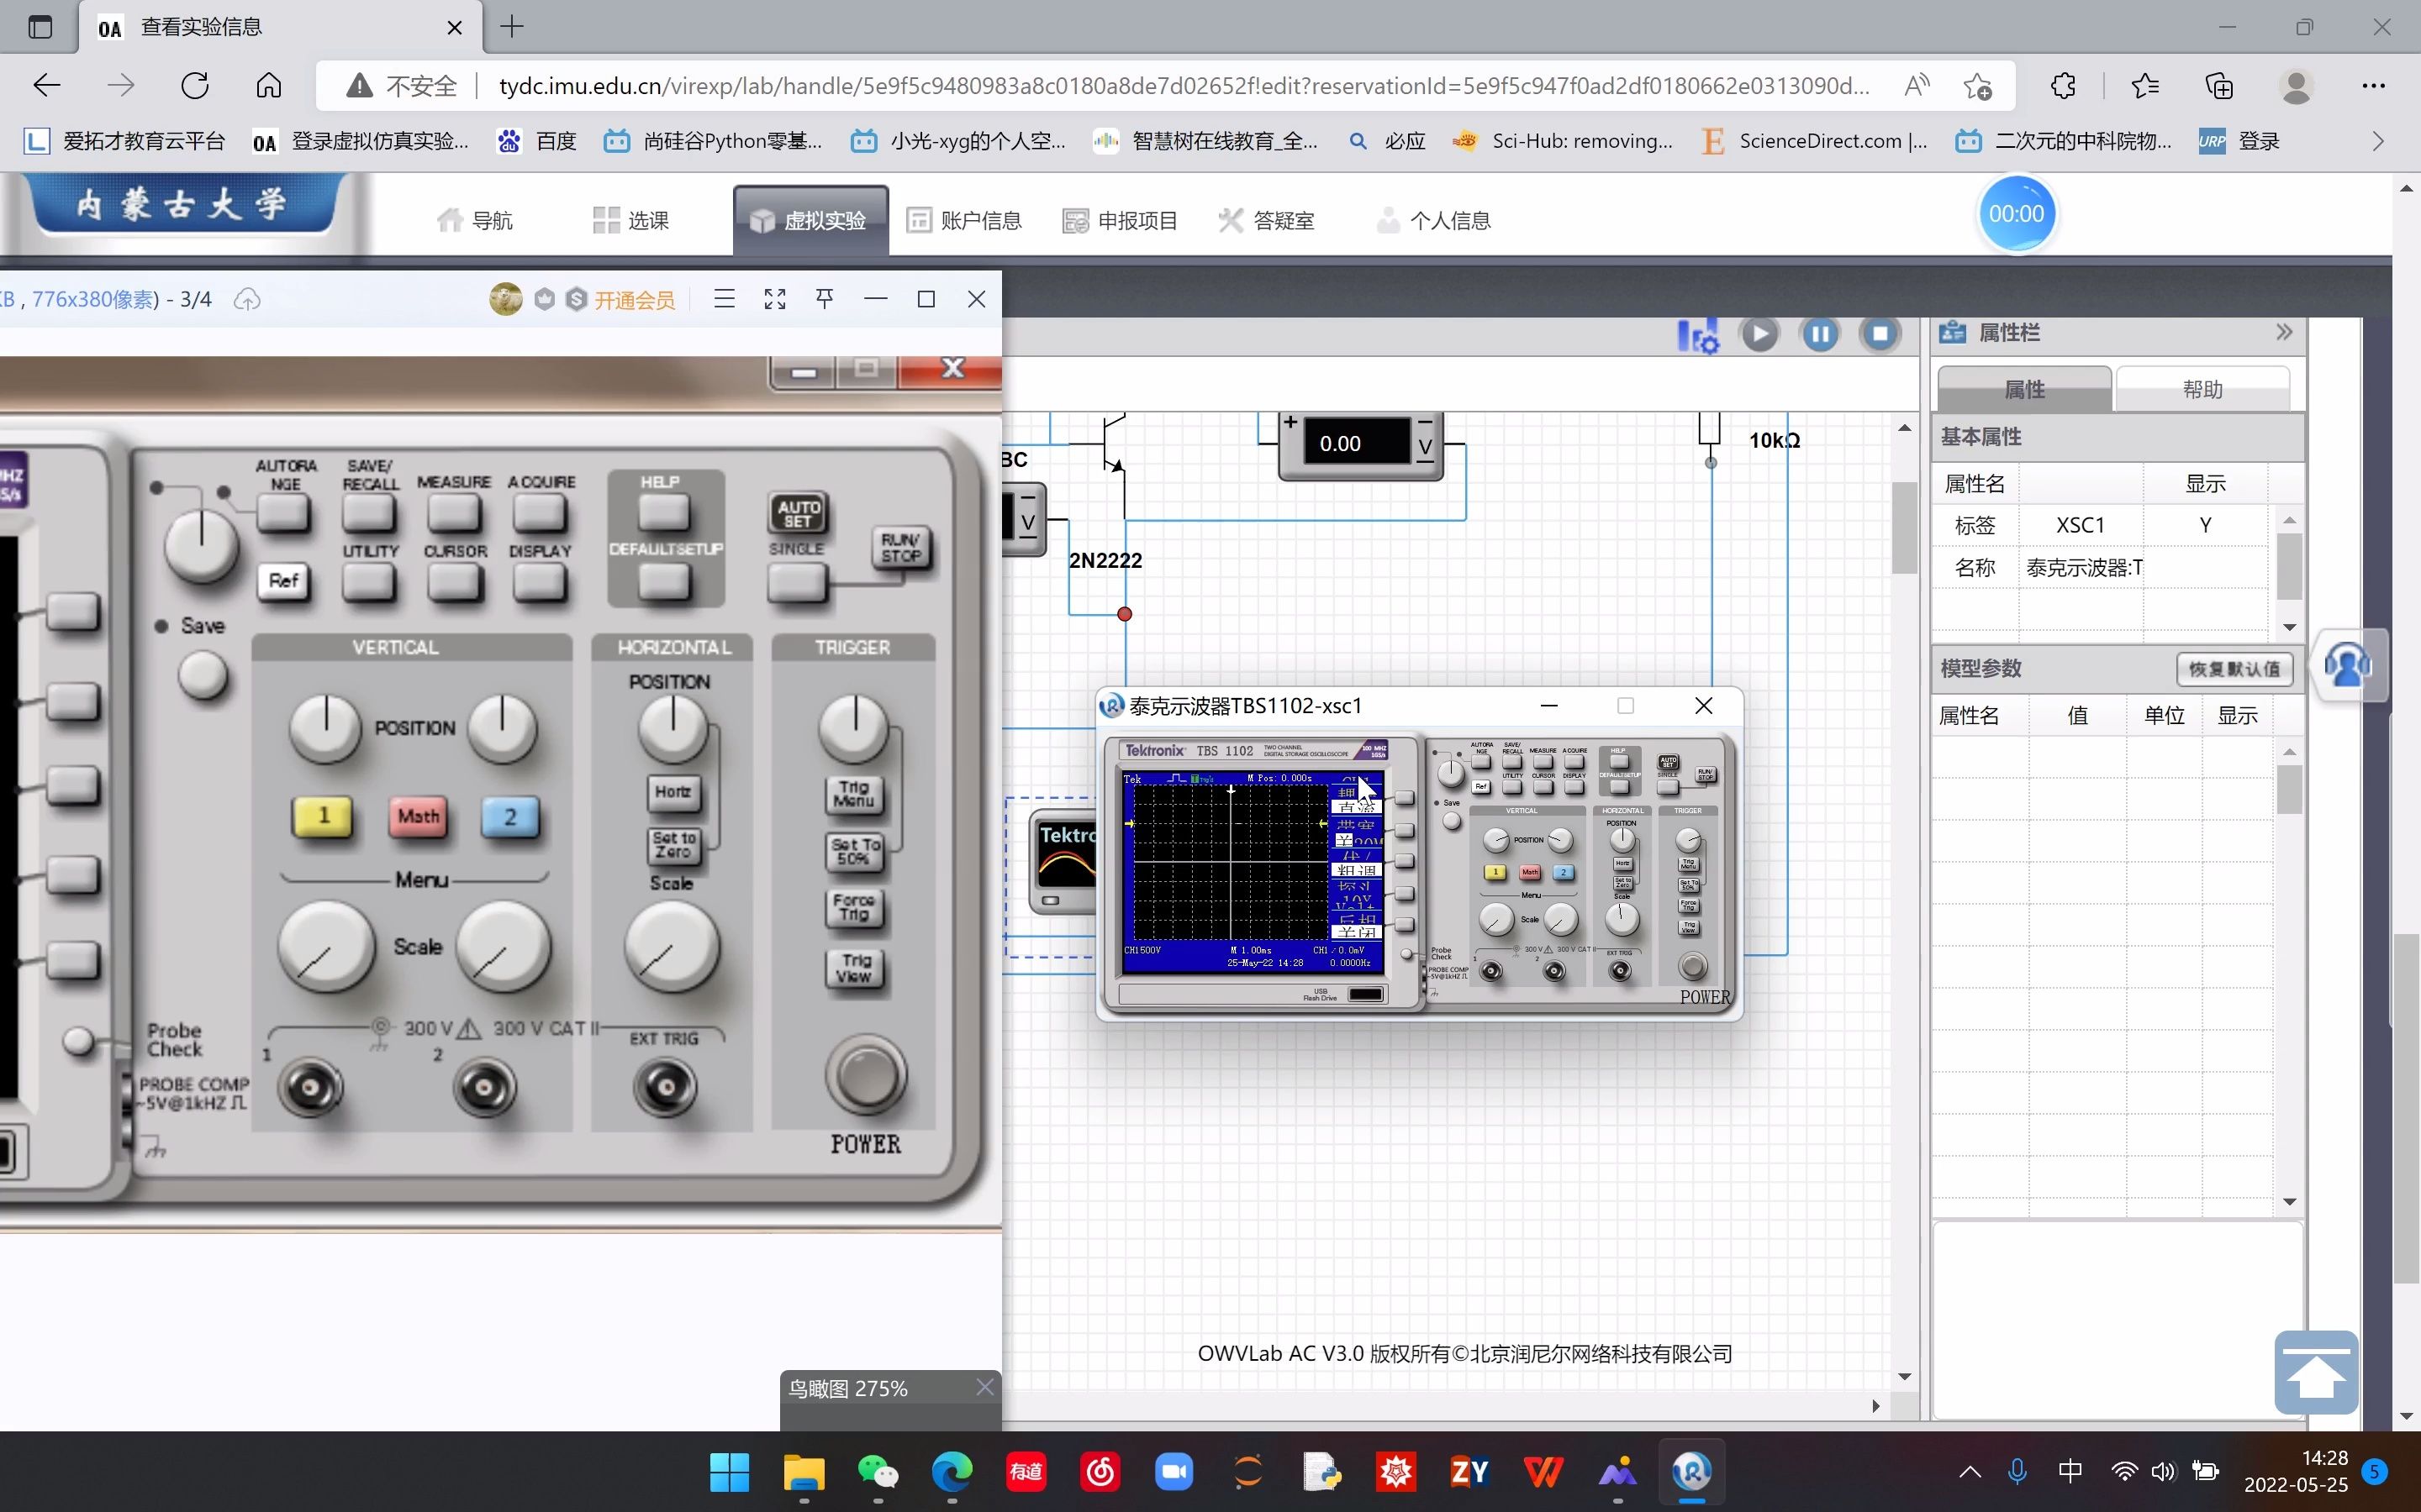Viewport: 2421px width, 1512px height.
Task: Switch to the 属性 tab
Action: (x=2025, y=389)
